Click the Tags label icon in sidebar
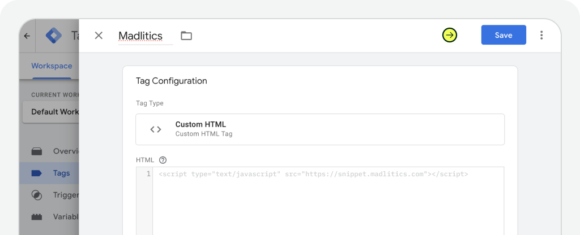Viewport: 580px width, 235px height. pyautogui.click(x=37, y=173)
